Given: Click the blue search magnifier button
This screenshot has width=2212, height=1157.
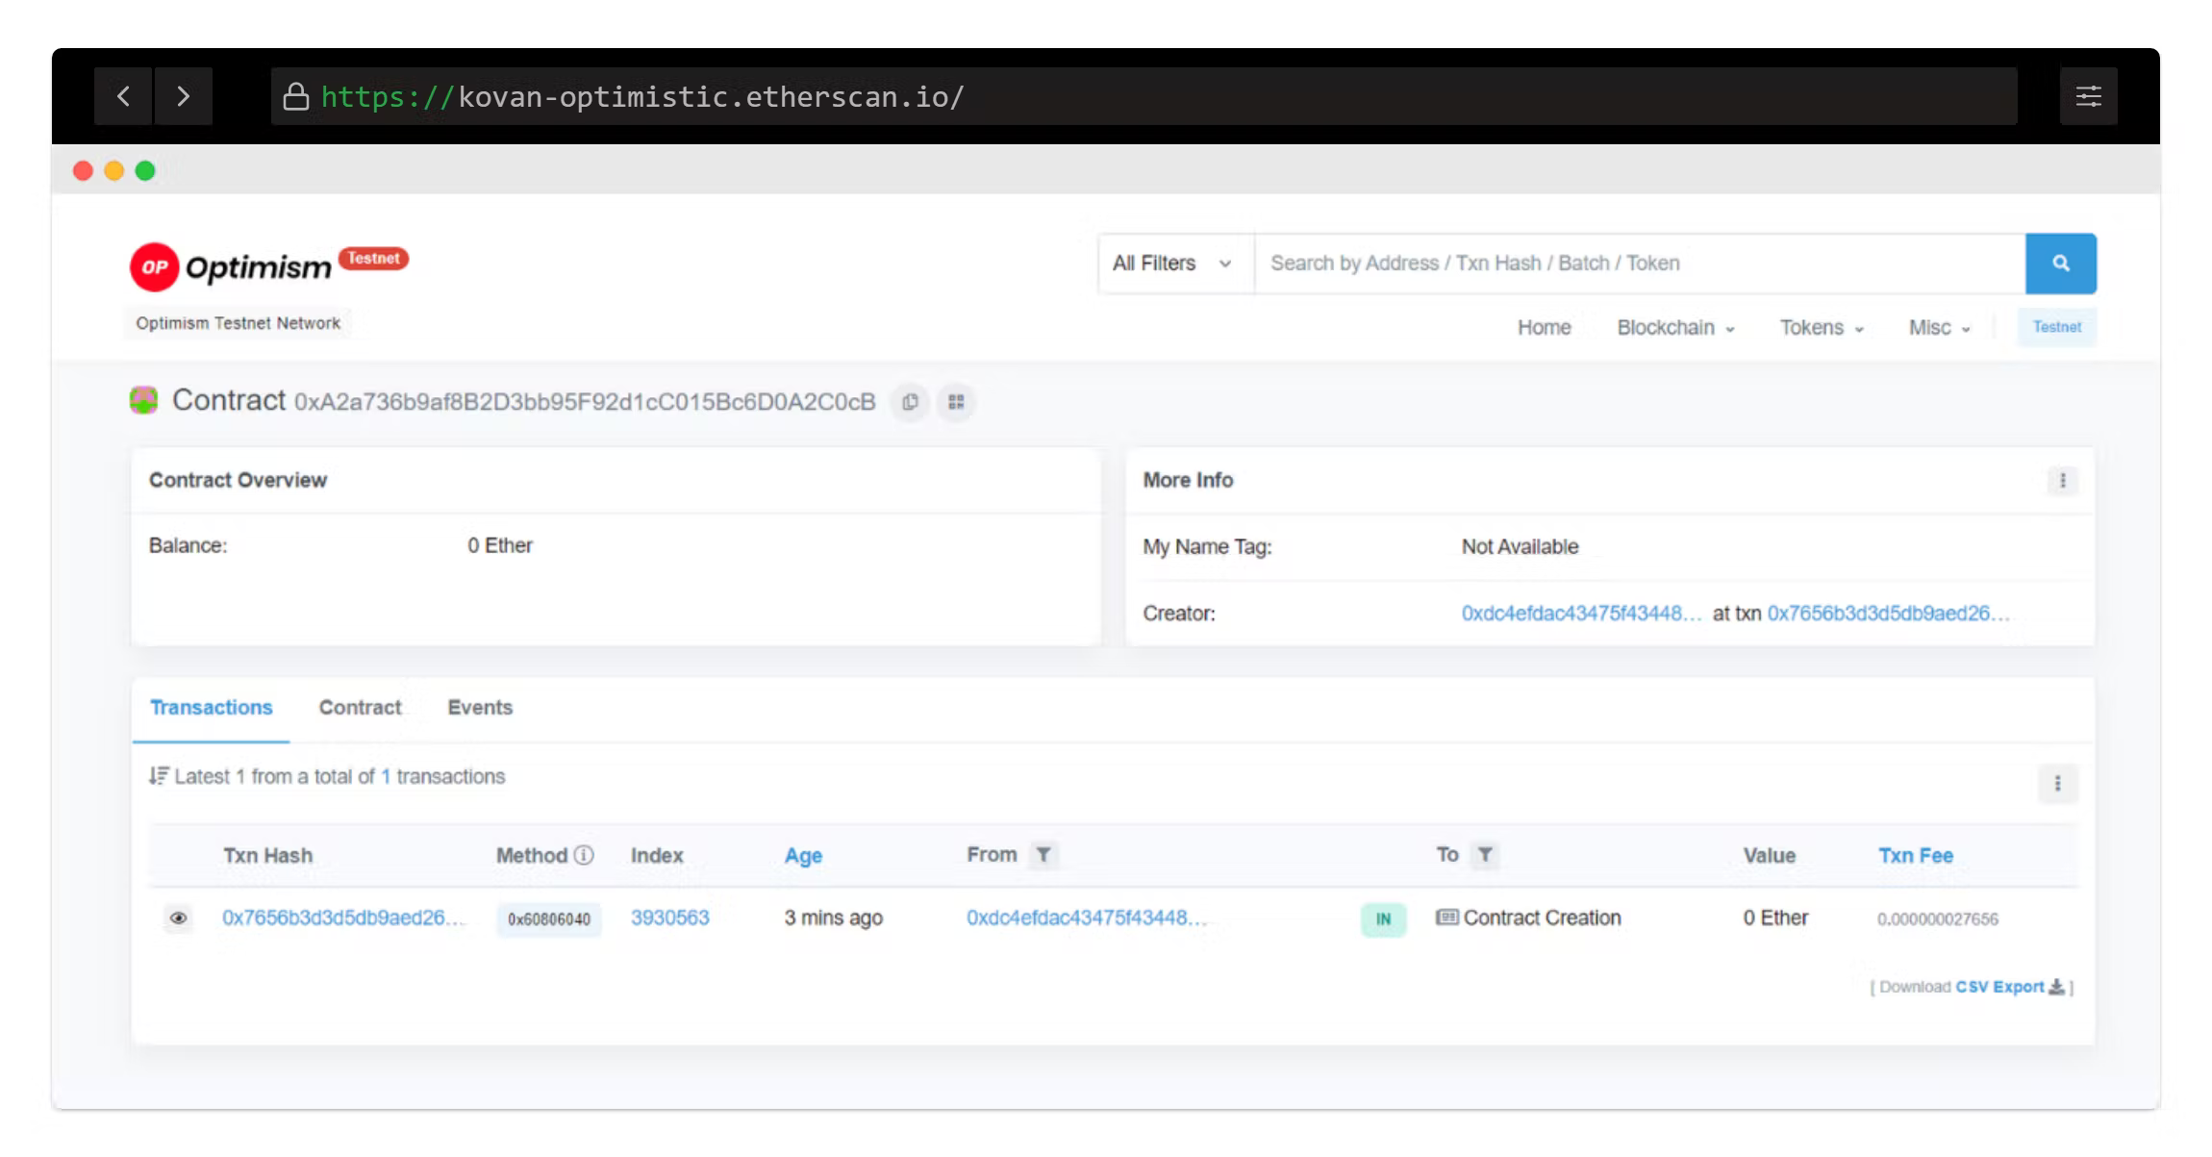Looking at the screenshot, I should tap(2060, 264).
